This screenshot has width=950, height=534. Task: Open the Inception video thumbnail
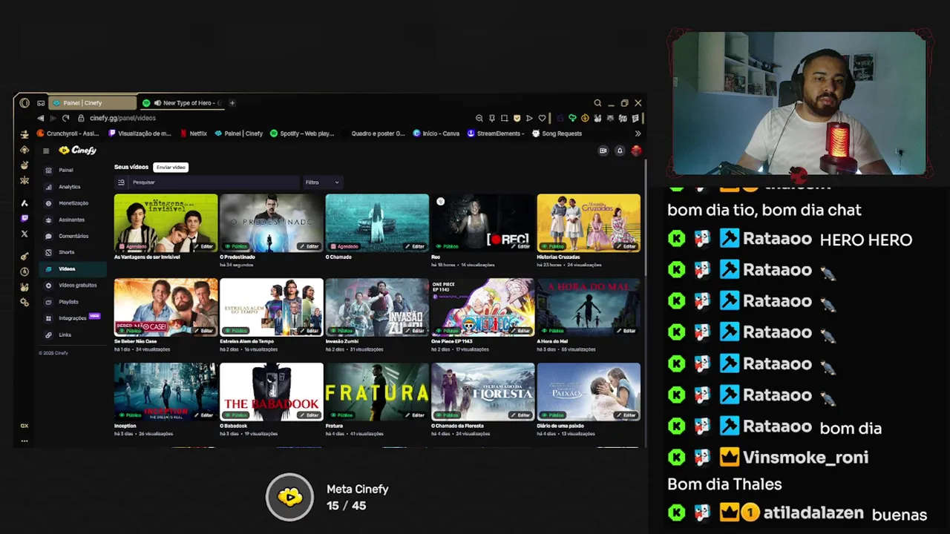click(166, 392)
